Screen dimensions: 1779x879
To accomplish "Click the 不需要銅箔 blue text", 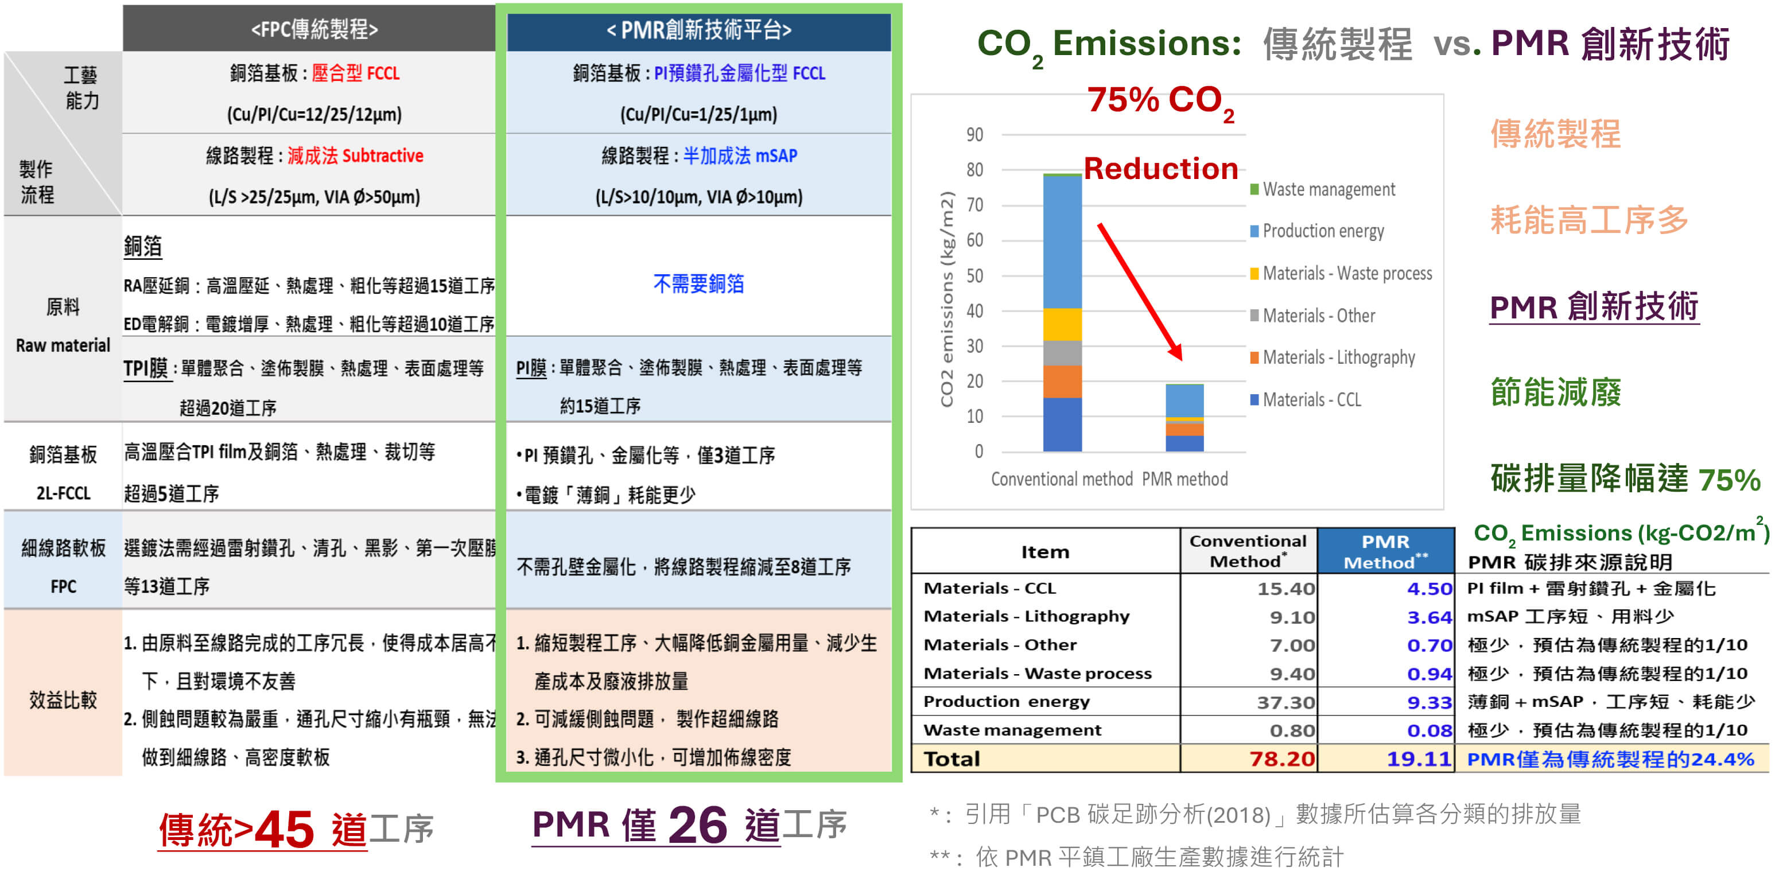I will point(698,284).
